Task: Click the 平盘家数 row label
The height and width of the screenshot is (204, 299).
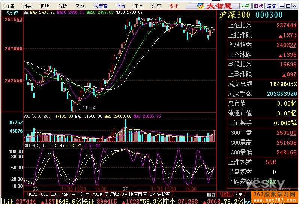Action: tap(240, 172)
